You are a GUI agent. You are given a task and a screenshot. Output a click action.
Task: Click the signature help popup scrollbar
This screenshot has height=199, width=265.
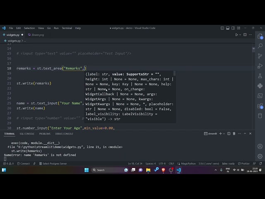click(175, 73)
